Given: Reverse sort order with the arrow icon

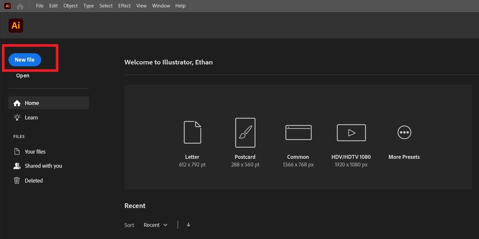Looking at the screenshot, I should click(189, 225).
